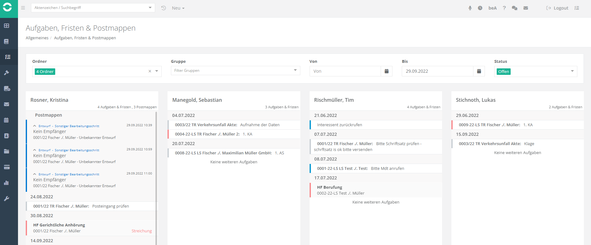Open the gavel icon in the sidebar
This screenshot has width=591, height=245.
click(x=7, y=73)
